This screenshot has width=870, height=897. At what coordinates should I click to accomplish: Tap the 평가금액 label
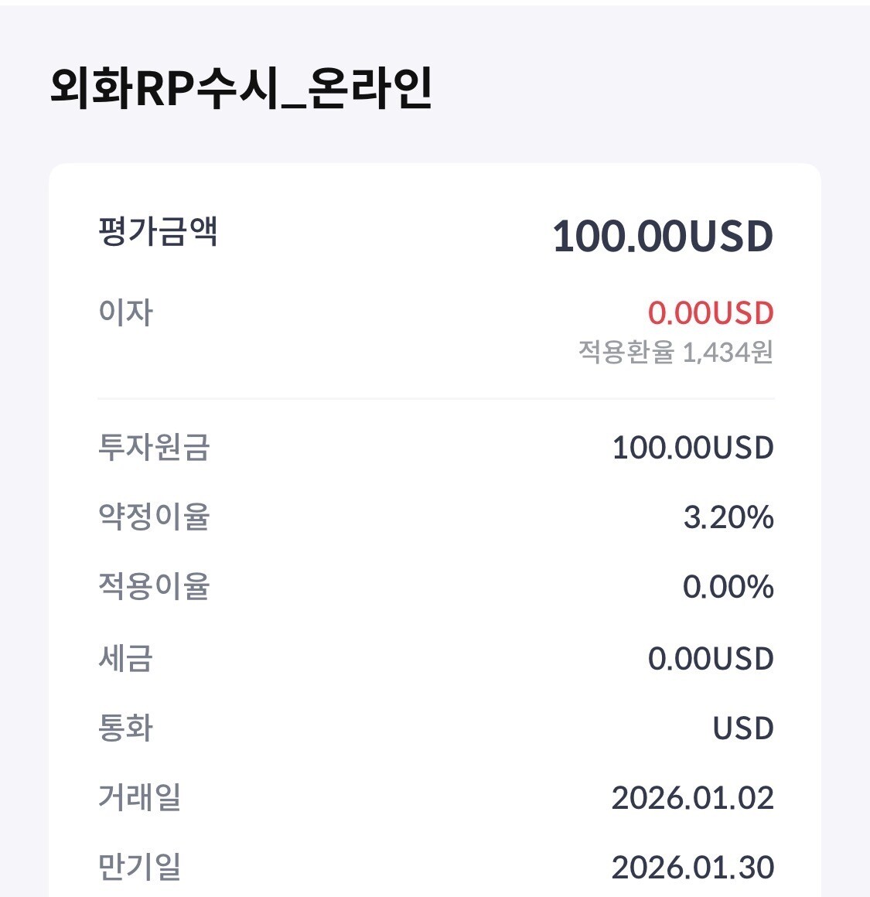tap(158, 232)
